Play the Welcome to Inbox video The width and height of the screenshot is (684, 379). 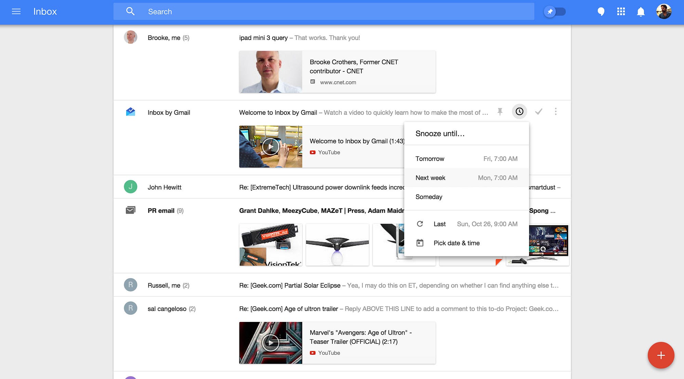point(271,147)
